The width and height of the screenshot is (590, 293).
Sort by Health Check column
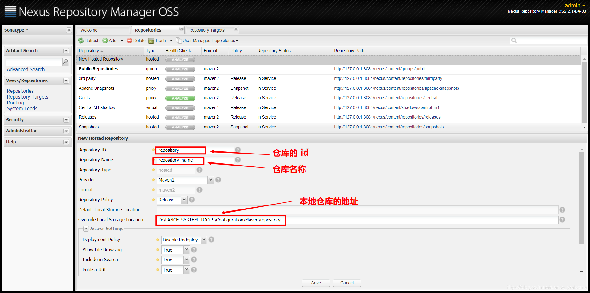[x=182, y=51]
